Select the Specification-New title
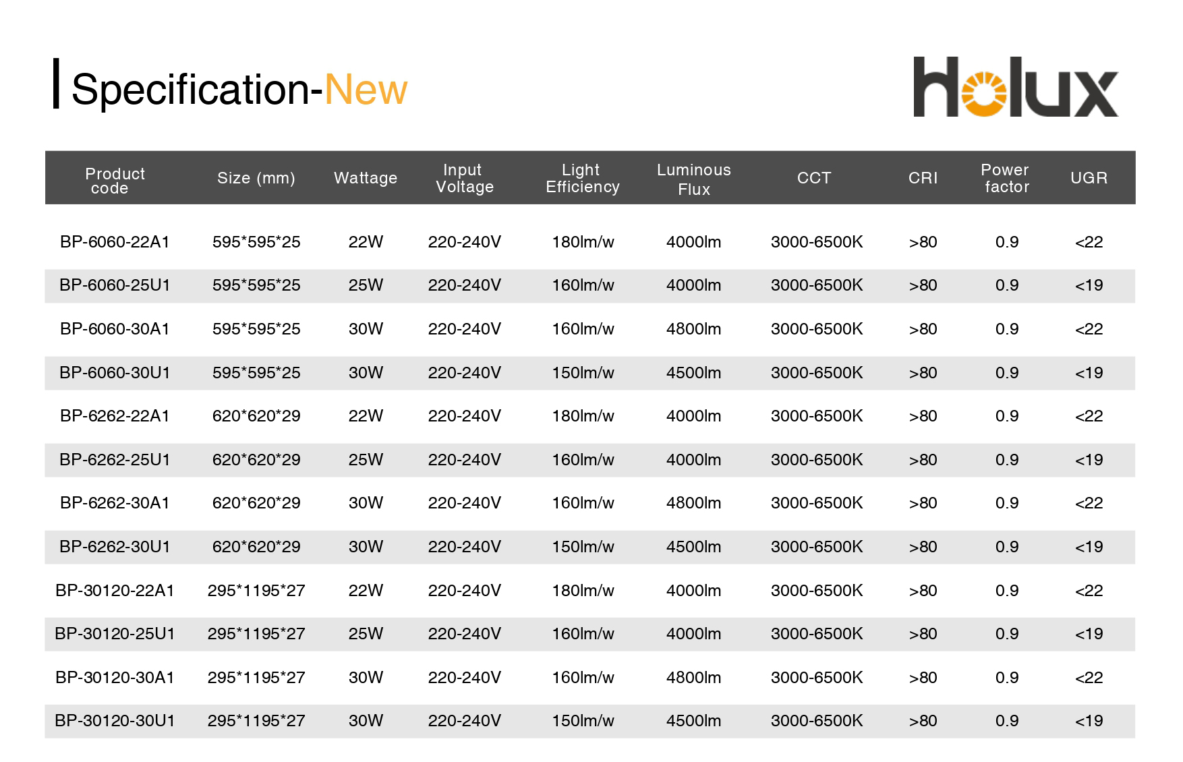Image resolution: width=1183 pixels, height=762 pixels. (239, 89)
